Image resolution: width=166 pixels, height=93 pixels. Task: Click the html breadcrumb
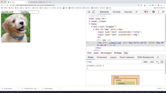pos(89,53)
